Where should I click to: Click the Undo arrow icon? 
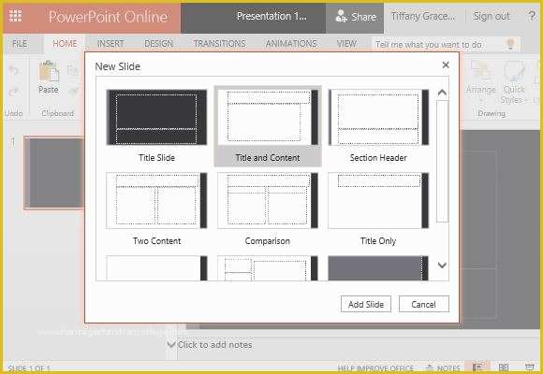(x=14, y=70)
